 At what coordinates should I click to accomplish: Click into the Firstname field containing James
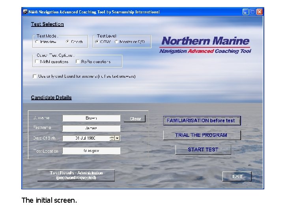[91, 128]
